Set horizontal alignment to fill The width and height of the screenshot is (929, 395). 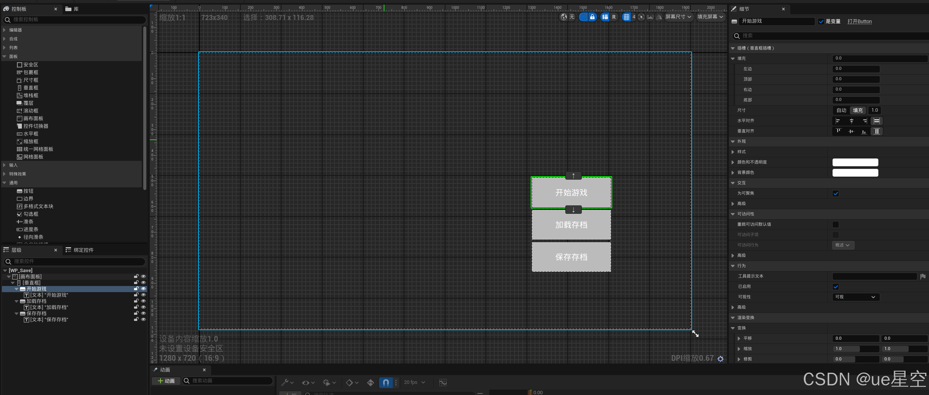click(x=877, y=121)
